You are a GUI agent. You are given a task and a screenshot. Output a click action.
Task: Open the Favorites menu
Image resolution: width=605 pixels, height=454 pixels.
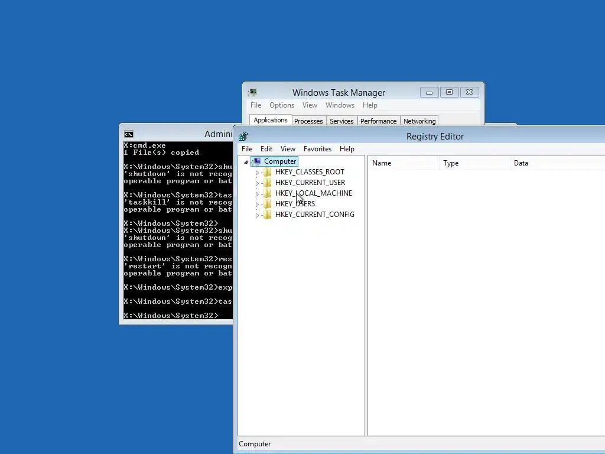[x=317, y=149]
